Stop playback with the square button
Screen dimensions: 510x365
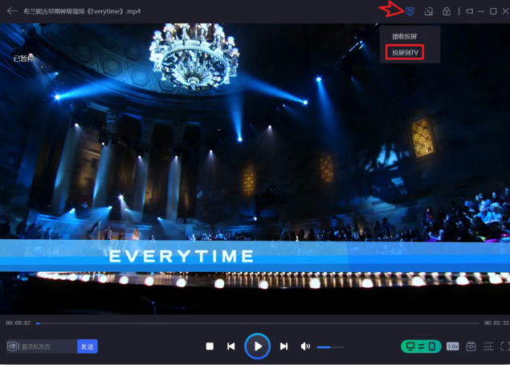[x=210, y=347]
